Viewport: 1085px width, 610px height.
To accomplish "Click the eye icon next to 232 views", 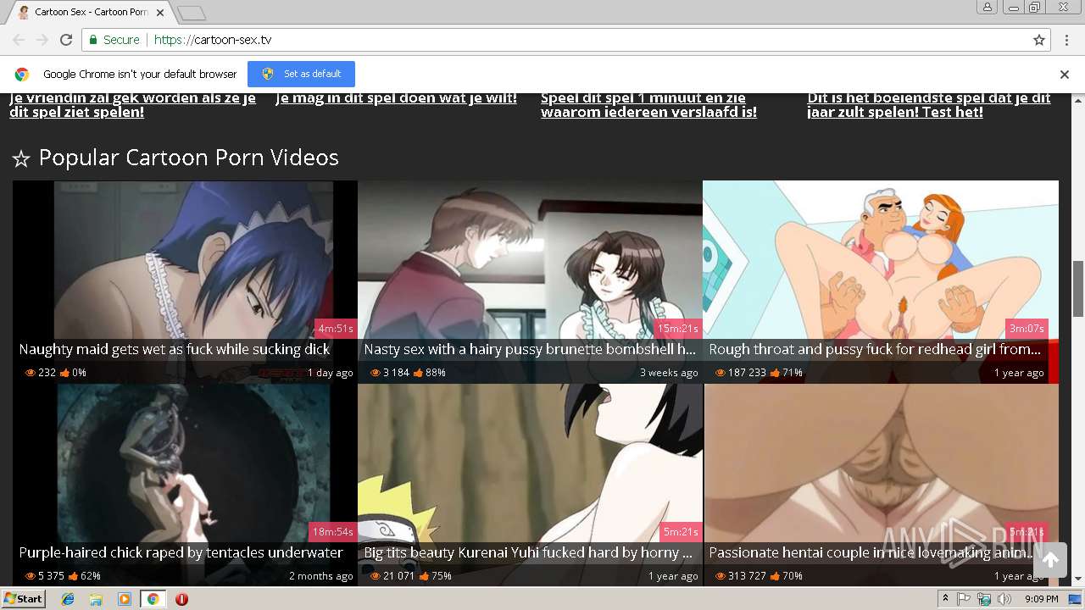I will tap(31, 373).
